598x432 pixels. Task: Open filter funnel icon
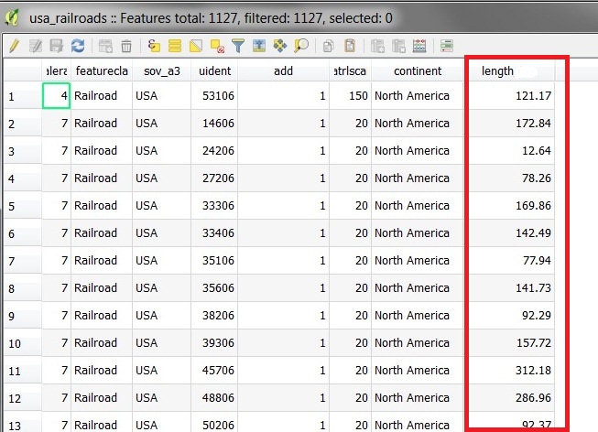[238, 46]
